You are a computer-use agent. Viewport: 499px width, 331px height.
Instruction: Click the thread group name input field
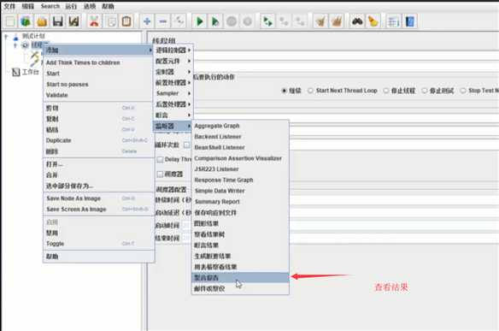(346, 55)
